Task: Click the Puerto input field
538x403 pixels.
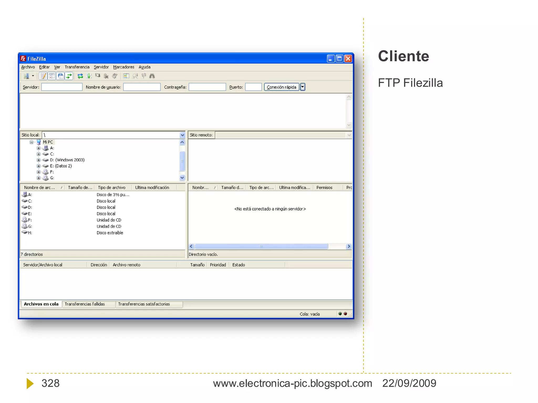Action: coord(254,87)
